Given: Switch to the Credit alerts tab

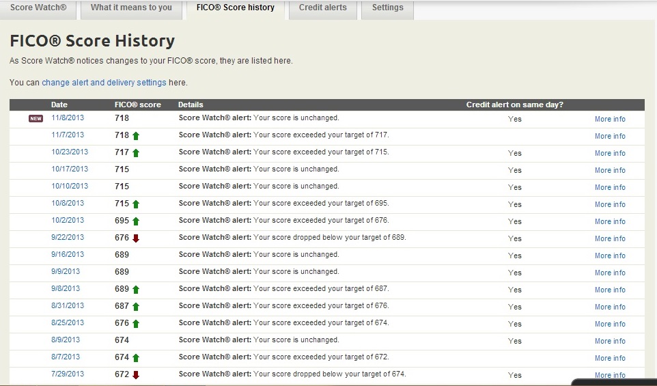Looking at the screenshot, I should (322, 8).
